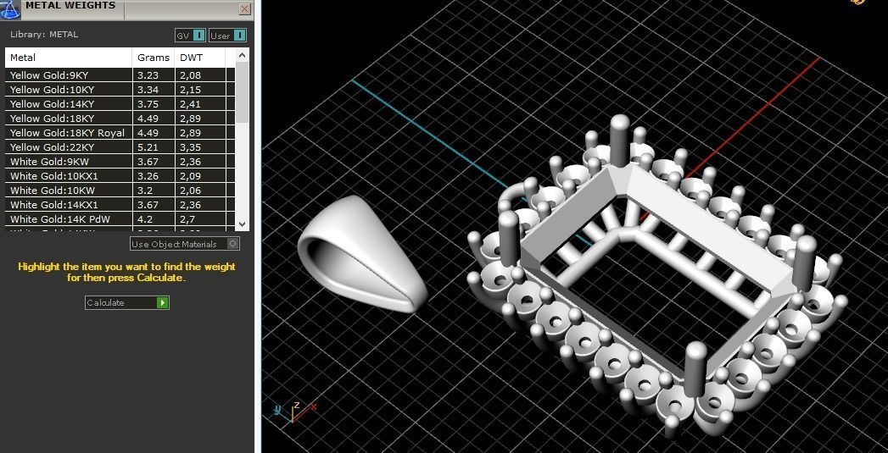Click grams value 3.75

pyautogui.click(x=148, y=104)
